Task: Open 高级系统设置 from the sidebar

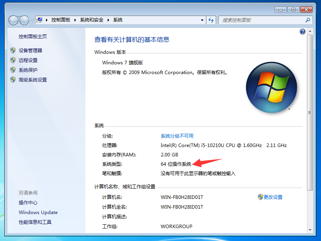Action: coord(33,80)
